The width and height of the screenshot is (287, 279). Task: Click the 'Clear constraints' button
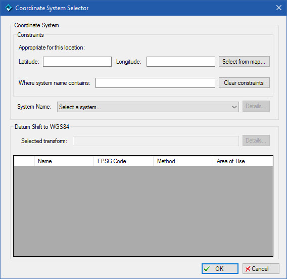pos(244,83)
